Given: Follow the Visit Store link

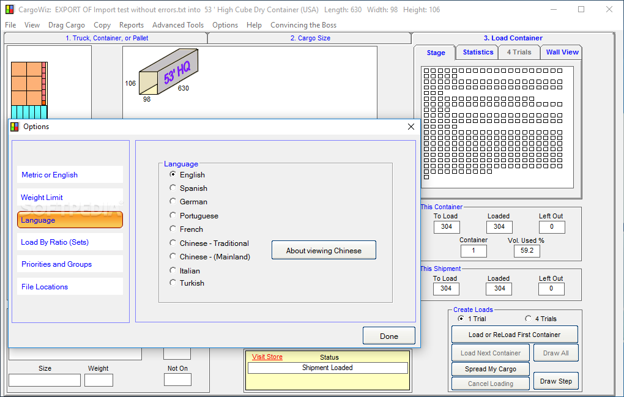Looking at the screenshot, I should pos(267,357).
